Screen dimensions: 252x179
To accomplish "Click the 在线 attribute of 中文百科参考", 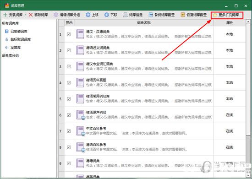I will (x=230, y=131).
